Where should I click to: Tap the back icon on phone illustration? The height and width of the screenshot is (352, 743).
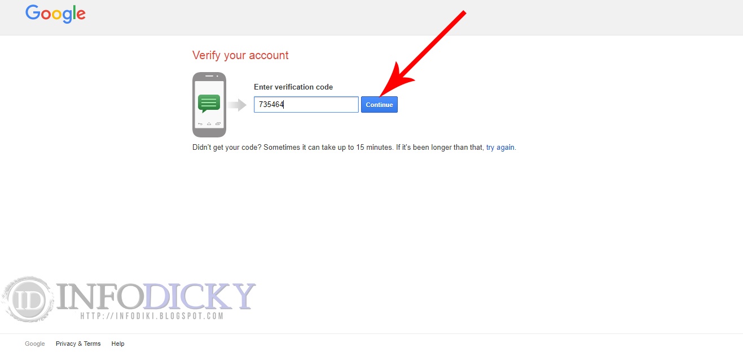pyautogui.click(x=200, y=123)
